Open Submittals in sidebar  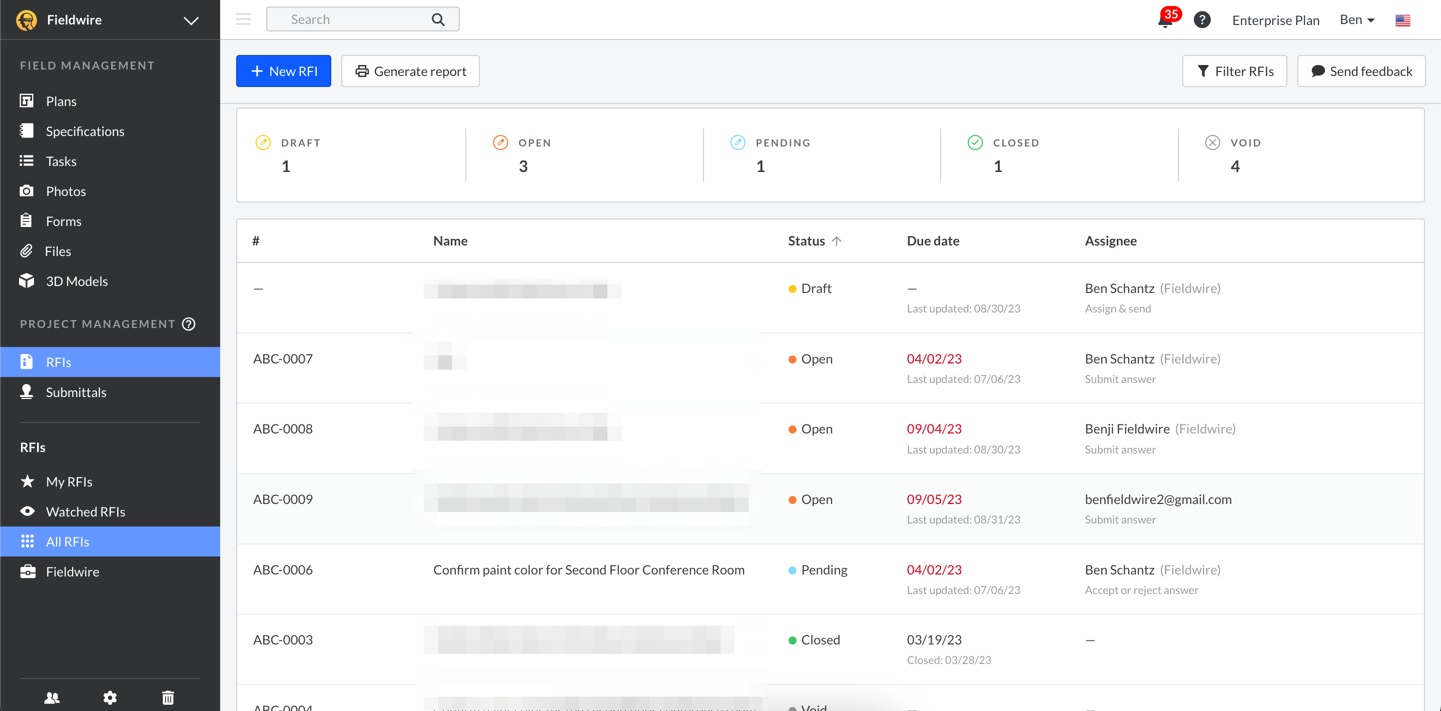coord(110,392)
